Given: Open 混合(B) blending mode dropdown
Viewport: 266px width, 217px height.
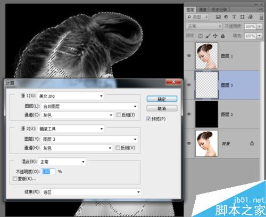Looking at the screenshot, I should [x=62, y=162].
